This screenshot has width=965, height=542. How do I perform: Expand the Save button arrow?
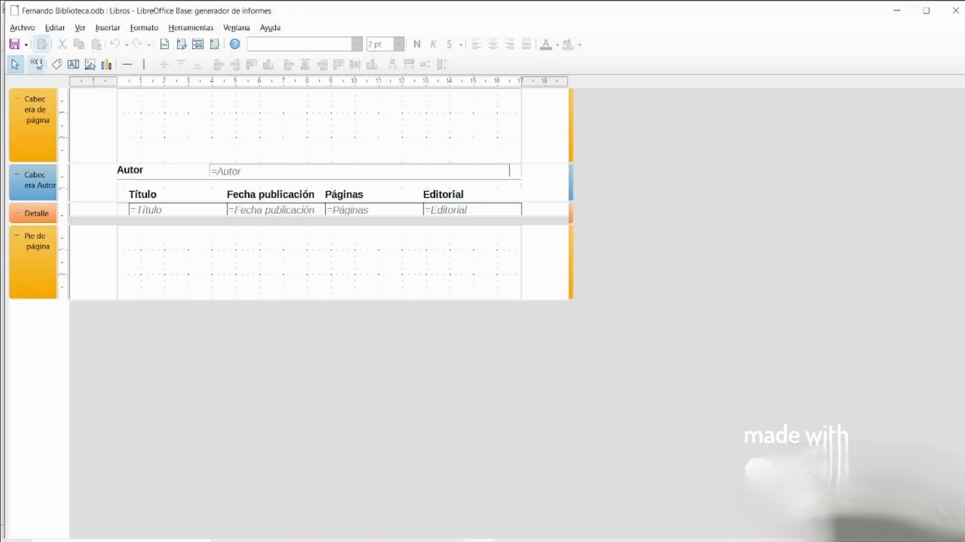click(x=26, y=45)
